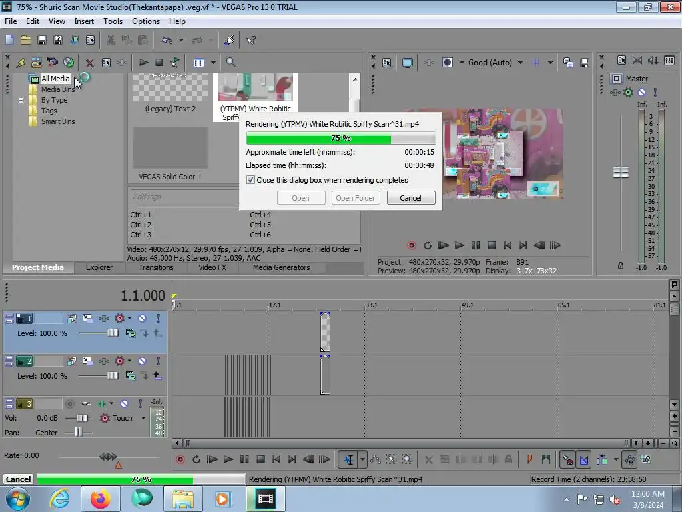Click Cancel in the Rendering dialog
The width and height of the screenshot is (682, 512).
[410, 197]
